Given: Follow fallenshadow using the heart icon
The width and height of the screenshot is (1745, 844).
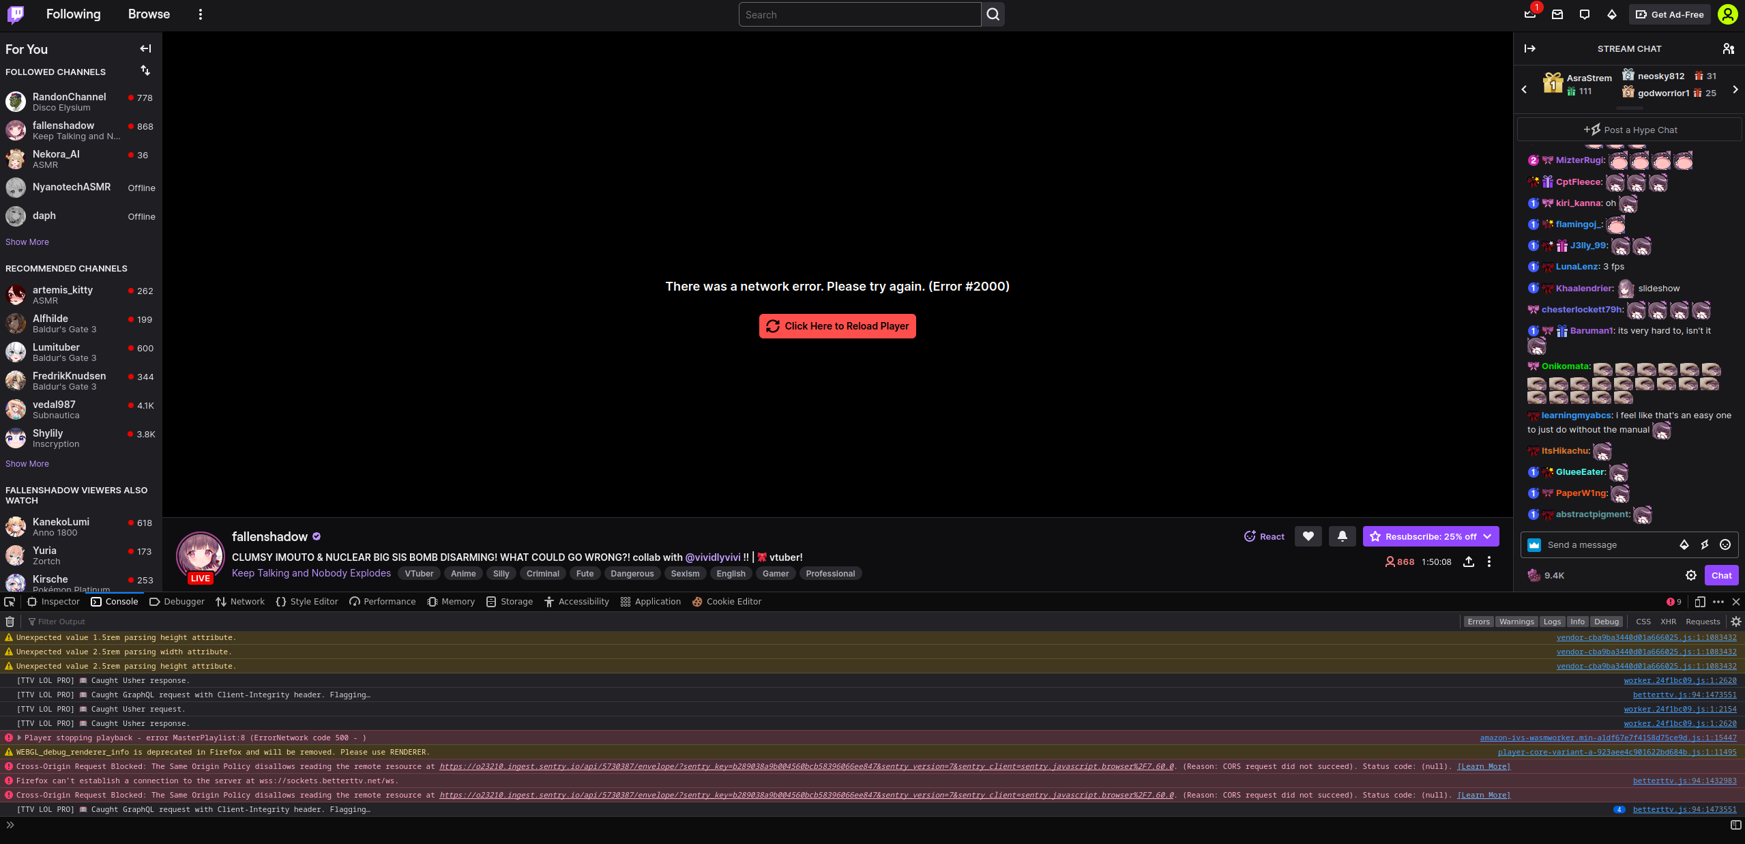Looking at the screenshot, I should pyautogui.click(x=1308, y=536).
